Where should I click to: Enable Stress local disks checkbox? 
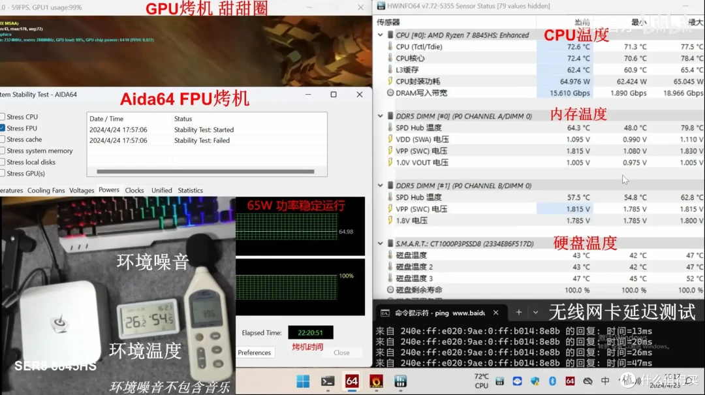[2, 162]
